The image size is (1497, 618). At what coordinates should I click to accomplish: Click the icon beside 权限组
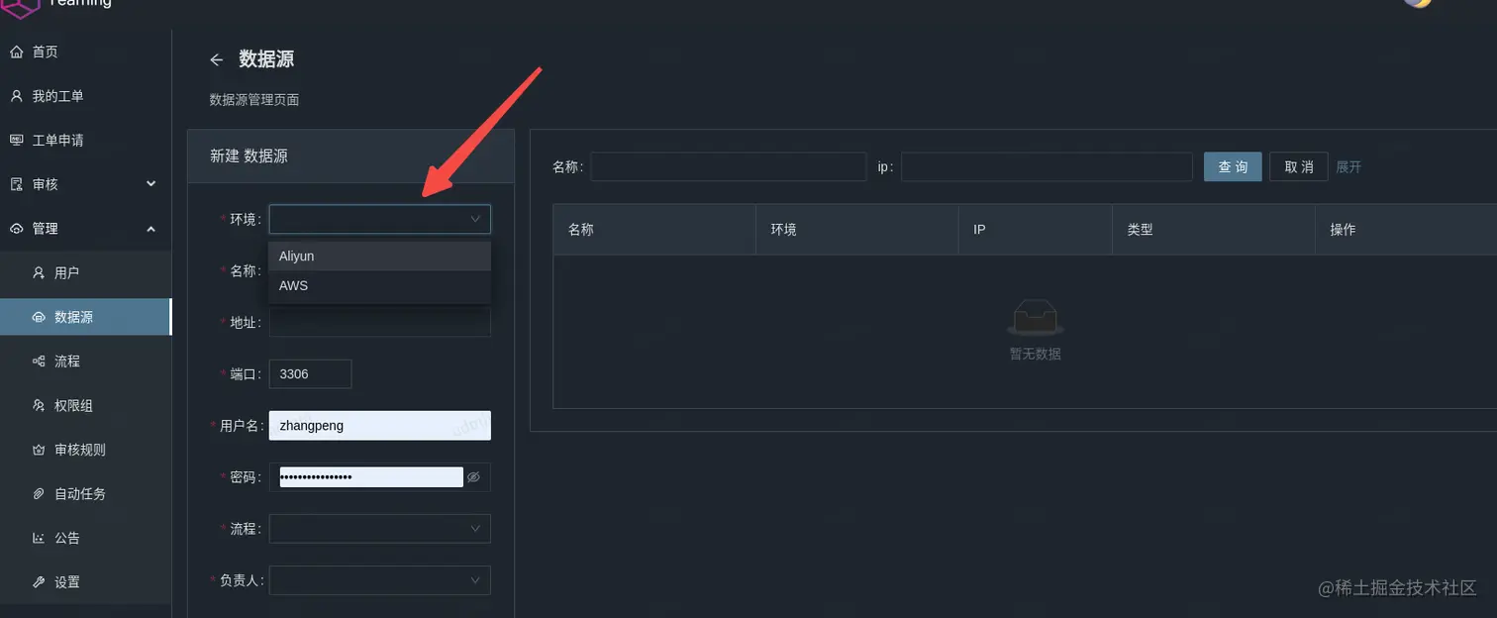tap(39, 405)
